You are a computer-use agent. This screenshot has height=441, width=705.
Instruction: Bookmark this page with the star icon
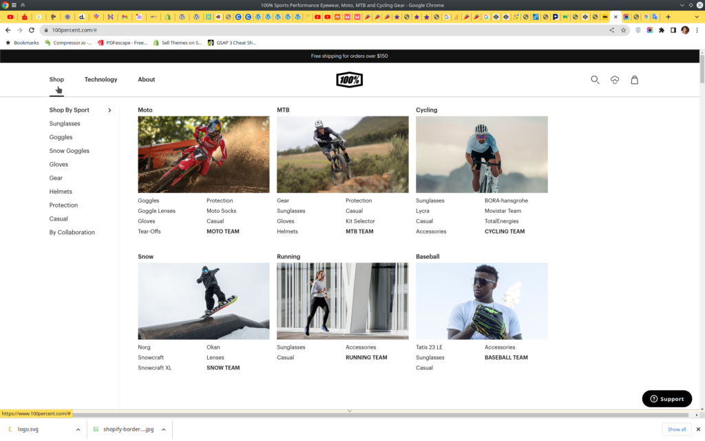pyautogui.click(x=623, y=30)
